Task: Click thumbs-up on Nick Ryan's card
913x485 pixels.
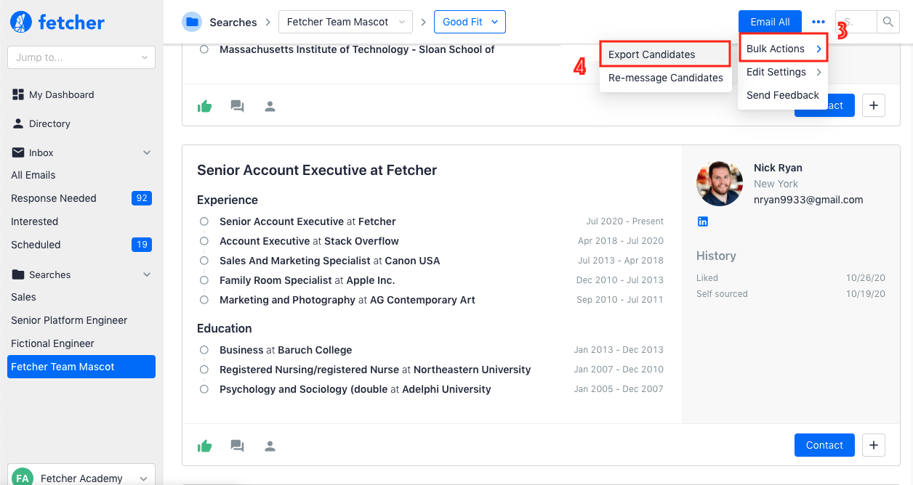Action: pos(205,446)
